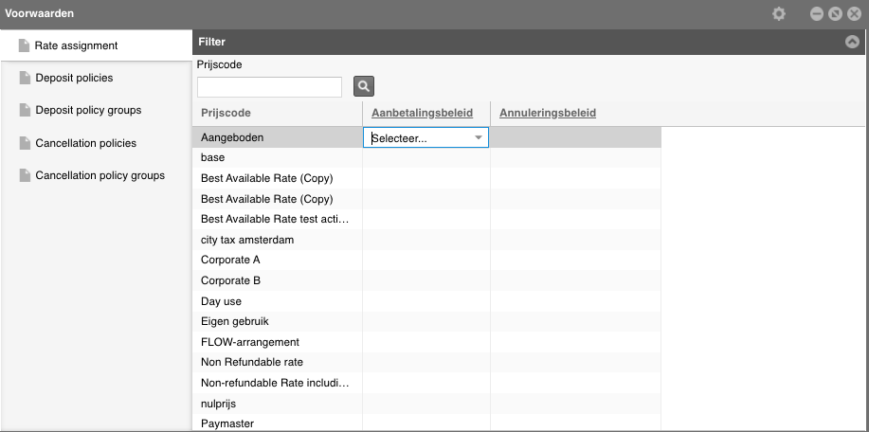Minimize the Voorwaarden window
The image size is (869, 432).
pos(816,14)
